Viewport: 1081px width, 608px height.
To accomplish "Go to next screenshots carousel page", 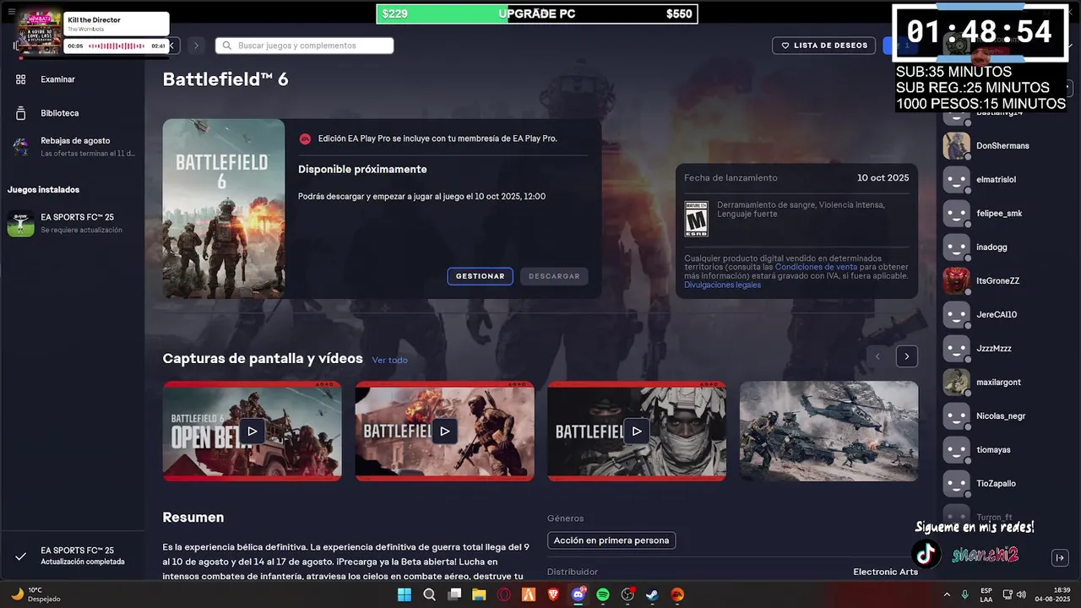I will [906, 356].
